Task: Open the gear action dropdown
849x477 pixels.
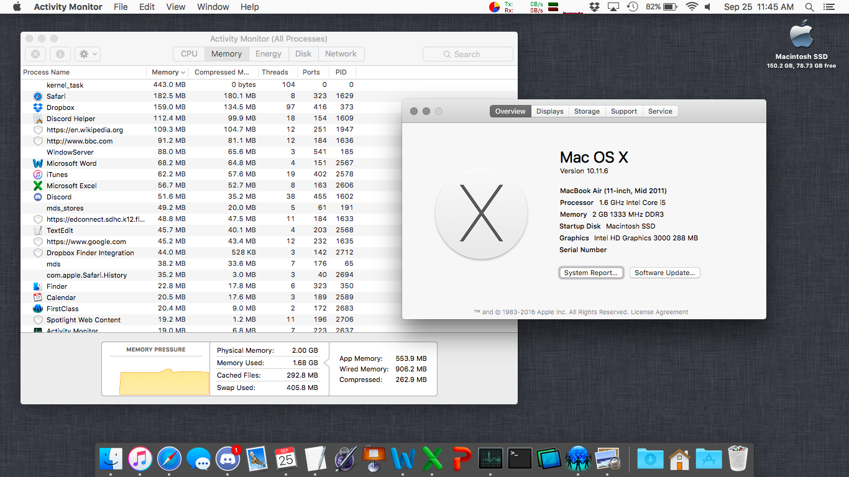Action: tap(87, 54)
